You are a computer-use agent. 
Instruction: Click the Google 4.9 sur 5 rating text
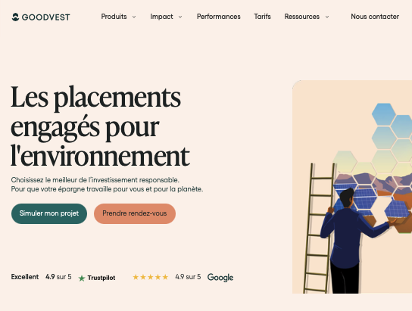[188, 277]
